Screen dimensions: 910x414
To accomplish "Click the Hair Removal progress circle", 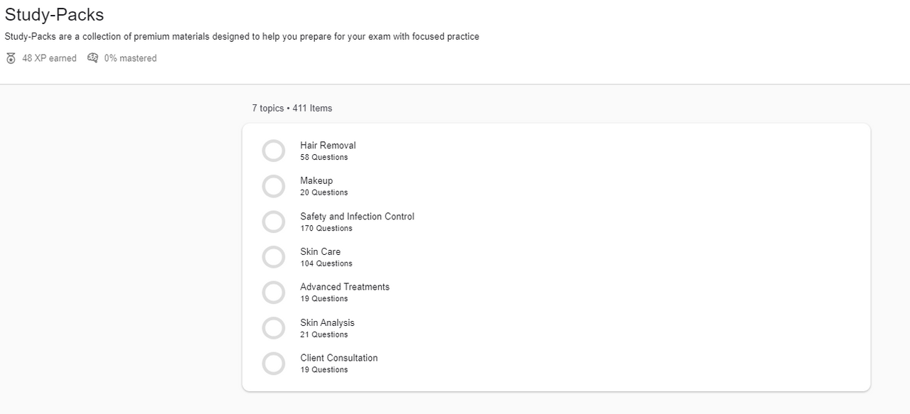I will (x=274, y=151).
